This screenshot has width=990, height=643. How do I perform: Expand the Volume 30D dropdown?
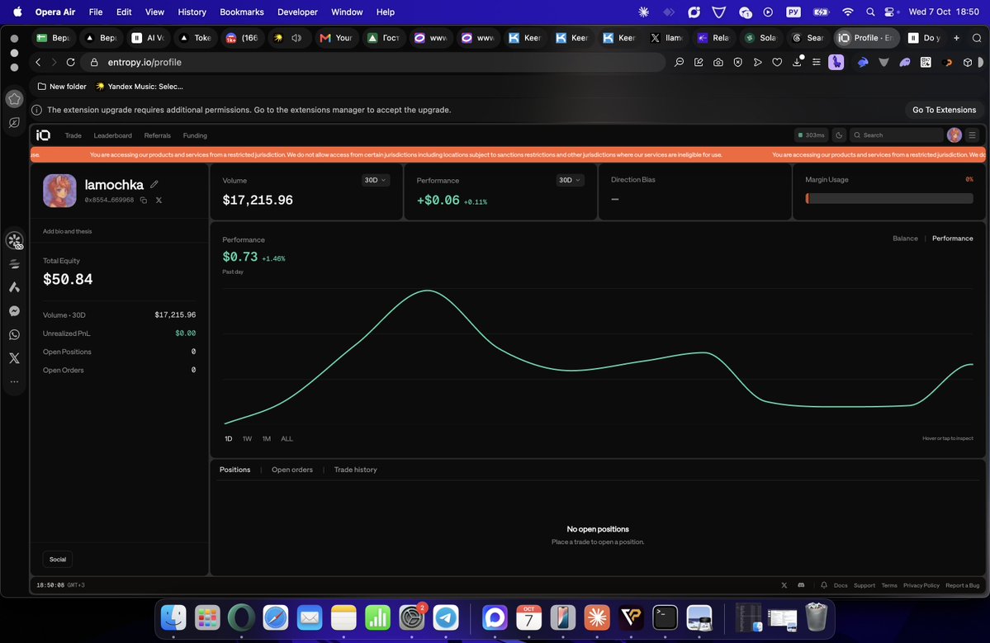point(375,180)
